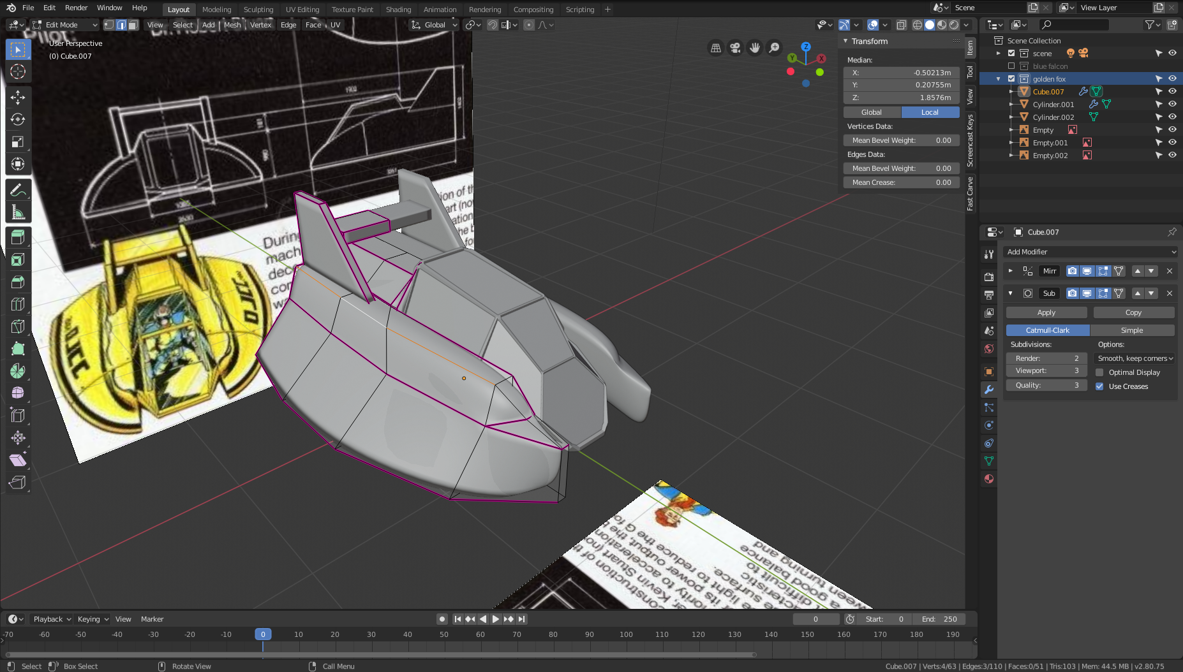The image size is (1183, 672).
Task: Switch to the UV Editing workspace tab
Action: coord(302,10)
